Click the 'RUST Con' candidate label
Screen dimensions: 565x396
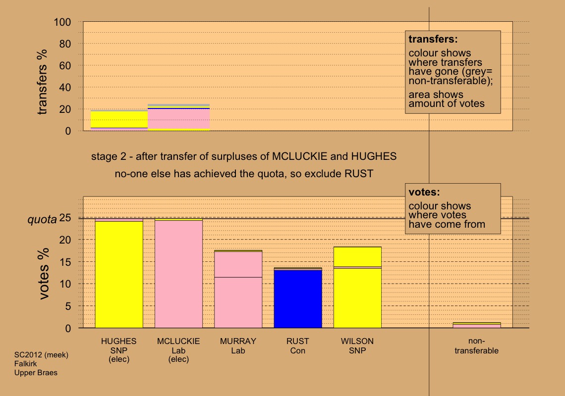(x=298, y=346)
